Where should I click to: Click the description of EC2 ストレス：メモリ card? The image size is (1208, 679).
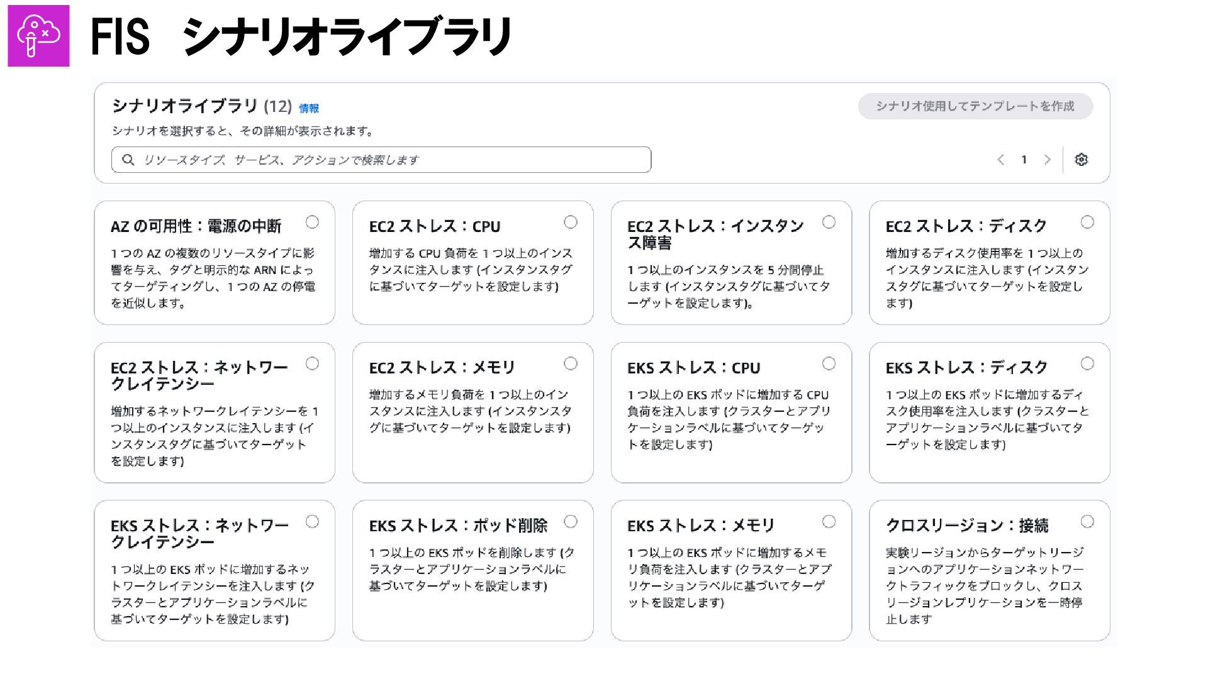coord(470,411)
